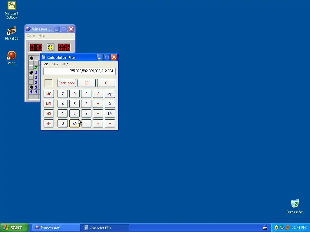
Task: Click the Minesweeper mine counter display
Action: coord(36,47)
